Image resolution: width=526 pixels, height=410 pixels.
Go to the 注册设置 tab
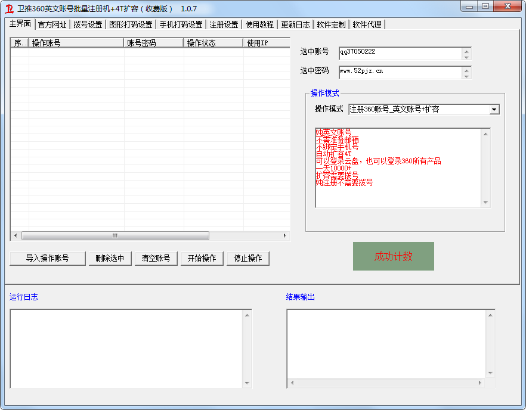224,24
